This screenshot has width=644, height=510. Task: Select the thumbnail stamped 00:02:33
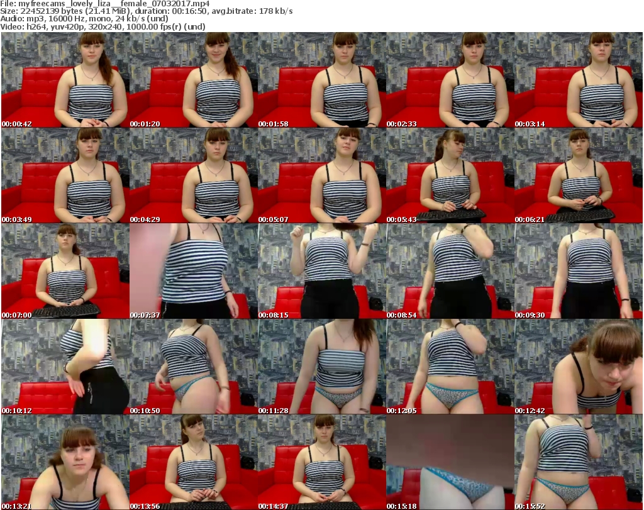coord(450,80)
